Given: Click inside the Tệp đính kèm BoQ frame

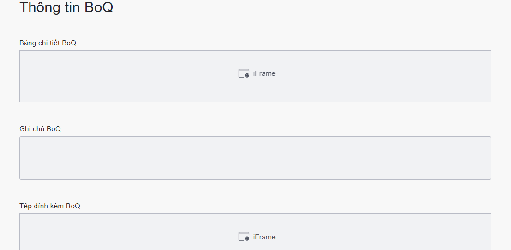Looking at the screenshot, I should (138, 233).
